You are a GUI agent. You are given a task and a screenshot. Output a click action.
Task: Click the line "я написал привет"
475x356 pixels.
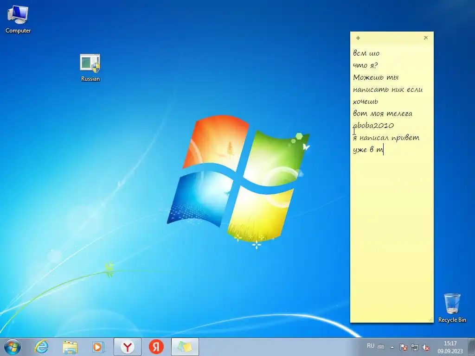[386, 138]
